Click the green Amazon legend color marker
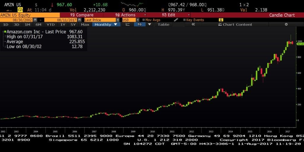This screenshot has height=152, width=304. (x=5, y=32)
